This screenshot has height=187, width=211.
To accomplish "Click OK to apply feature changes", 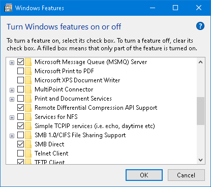I will [x=144, y=175].
